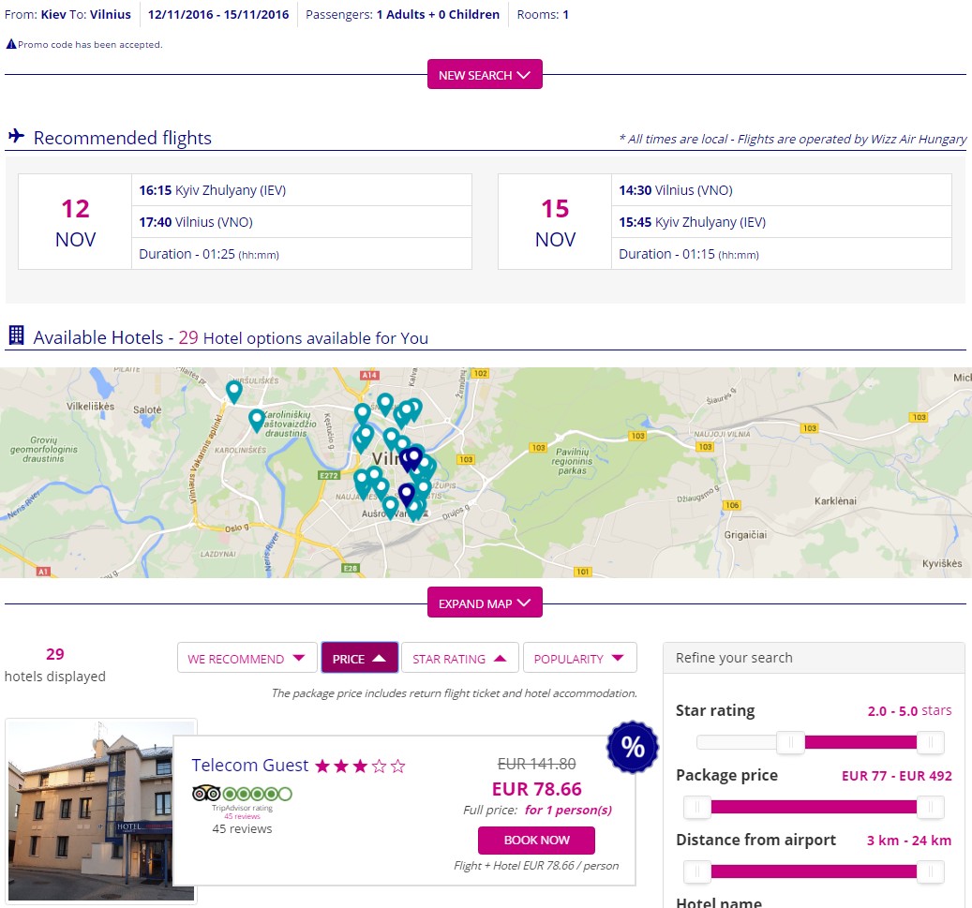Click the 15:45 Kyiv Zhulyany arrival row
Screen dimensions: 972x908
point(781,222)
